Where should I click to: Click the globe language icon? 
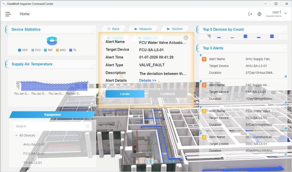click(259, 14)
